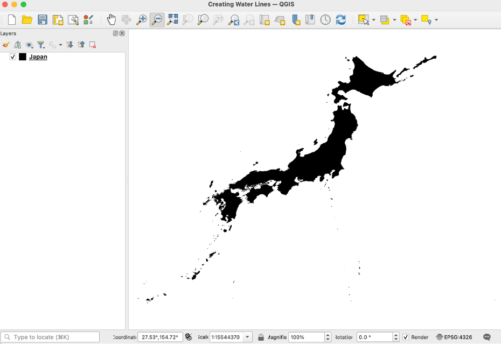
Task: Uncheck the Japan layer visibility checkbox
Action: point(13,57)
